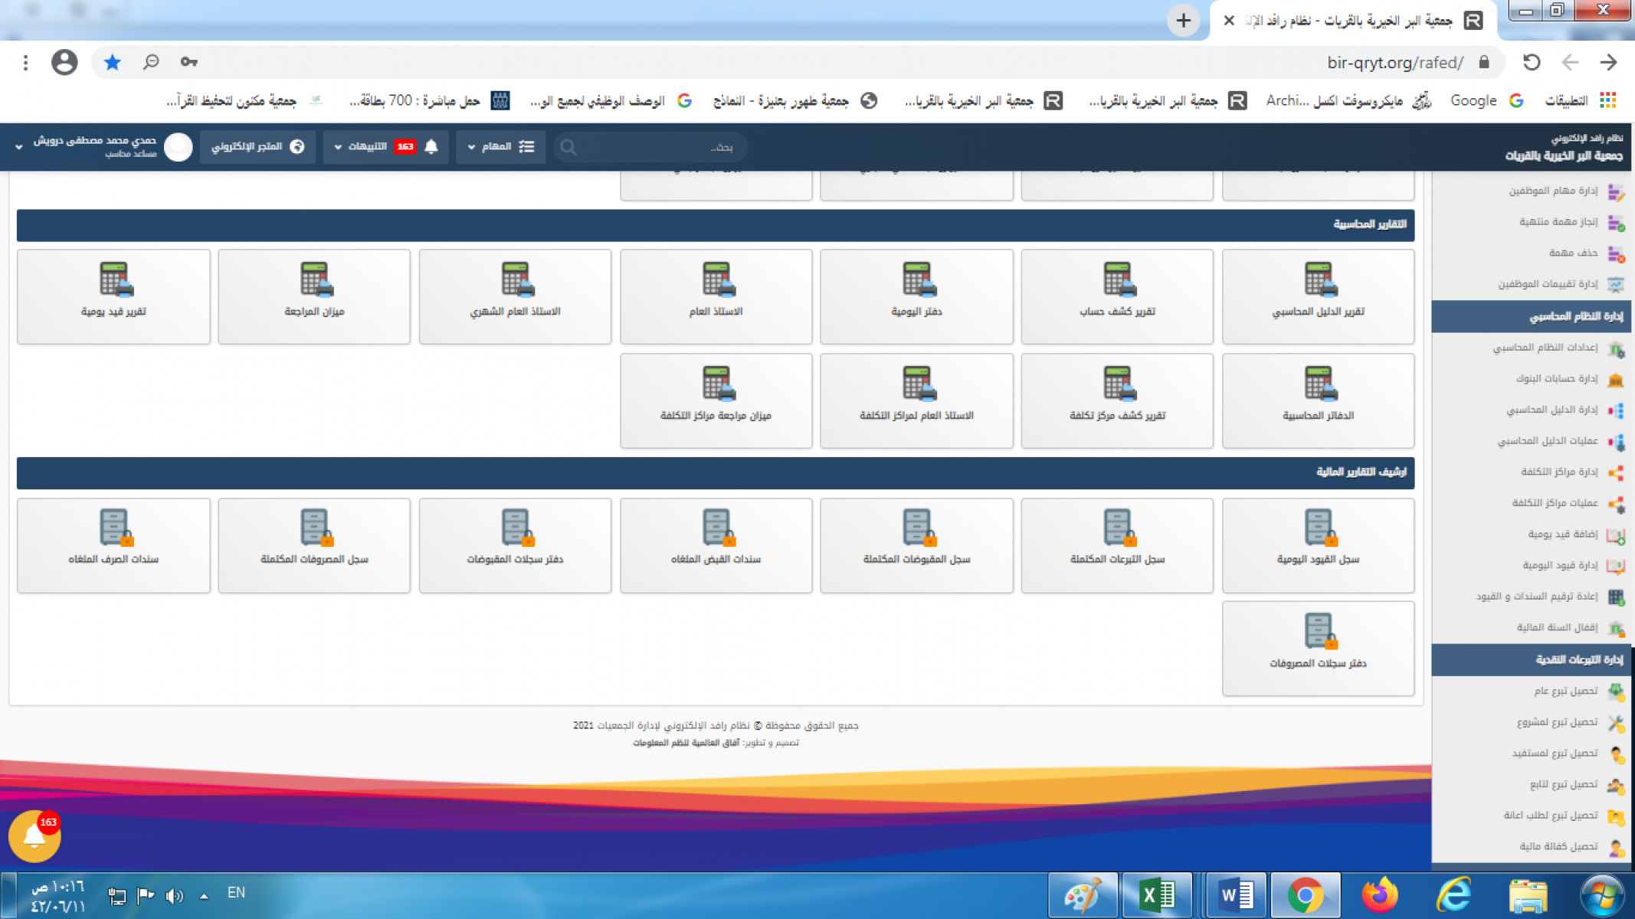Open ميزان المراجعة report tile
This screenshot has height=919, width=1635.
tap(314, 296)
